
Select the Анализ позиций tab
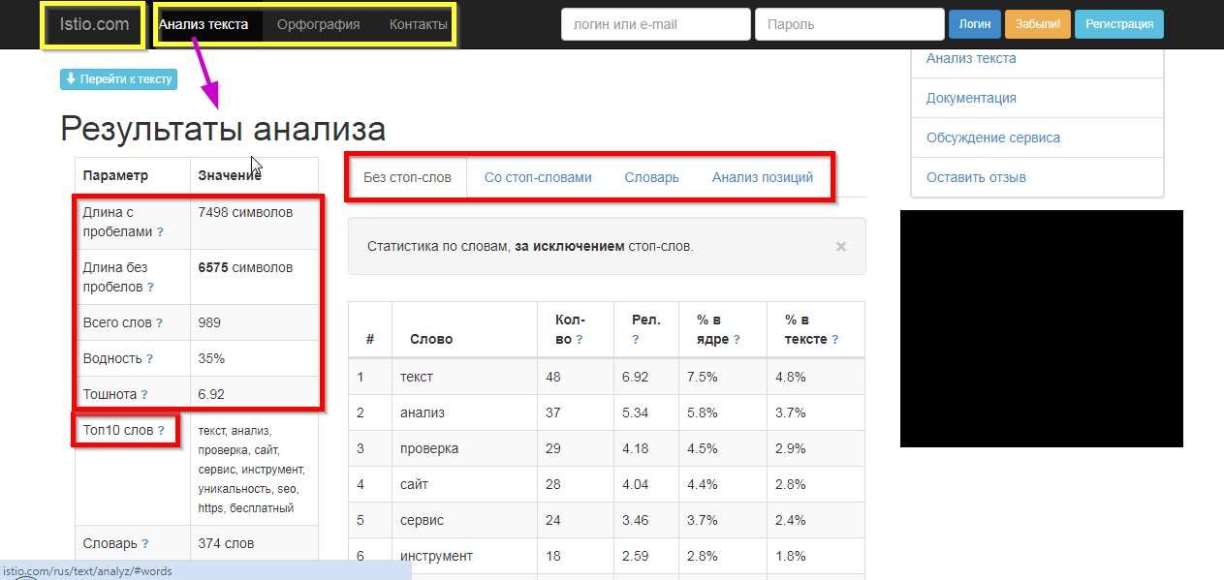(762, 177)
